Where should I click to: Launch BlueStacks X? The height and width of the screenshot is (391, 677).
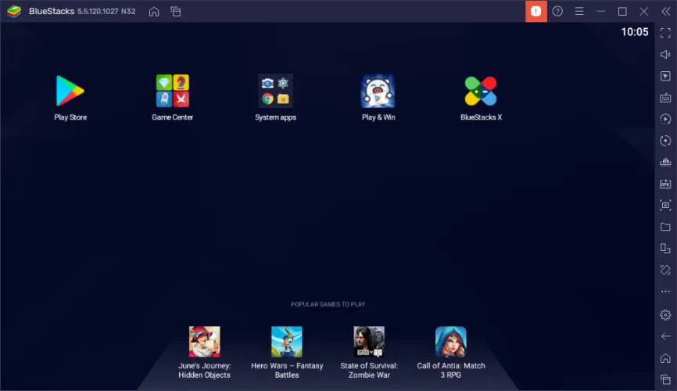[x=481, y=91]
